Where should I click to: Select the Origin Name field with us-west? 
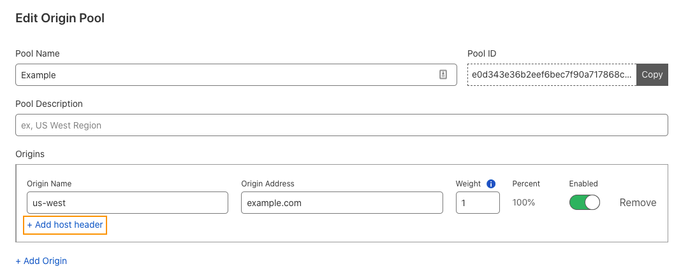point(128,203)
